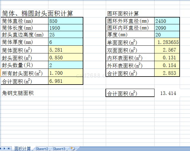This screenshot has width=190, height=151.
Task: Select the head straight edge height 25
Action: (x=66, y=35)
